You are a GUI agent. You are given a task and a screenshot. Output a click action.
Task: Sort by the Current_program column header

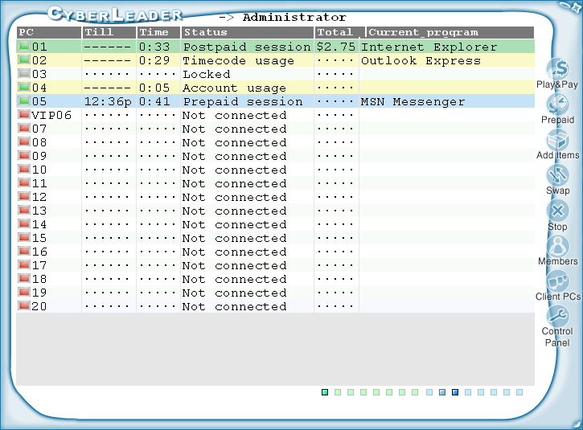tap(450, 32)
